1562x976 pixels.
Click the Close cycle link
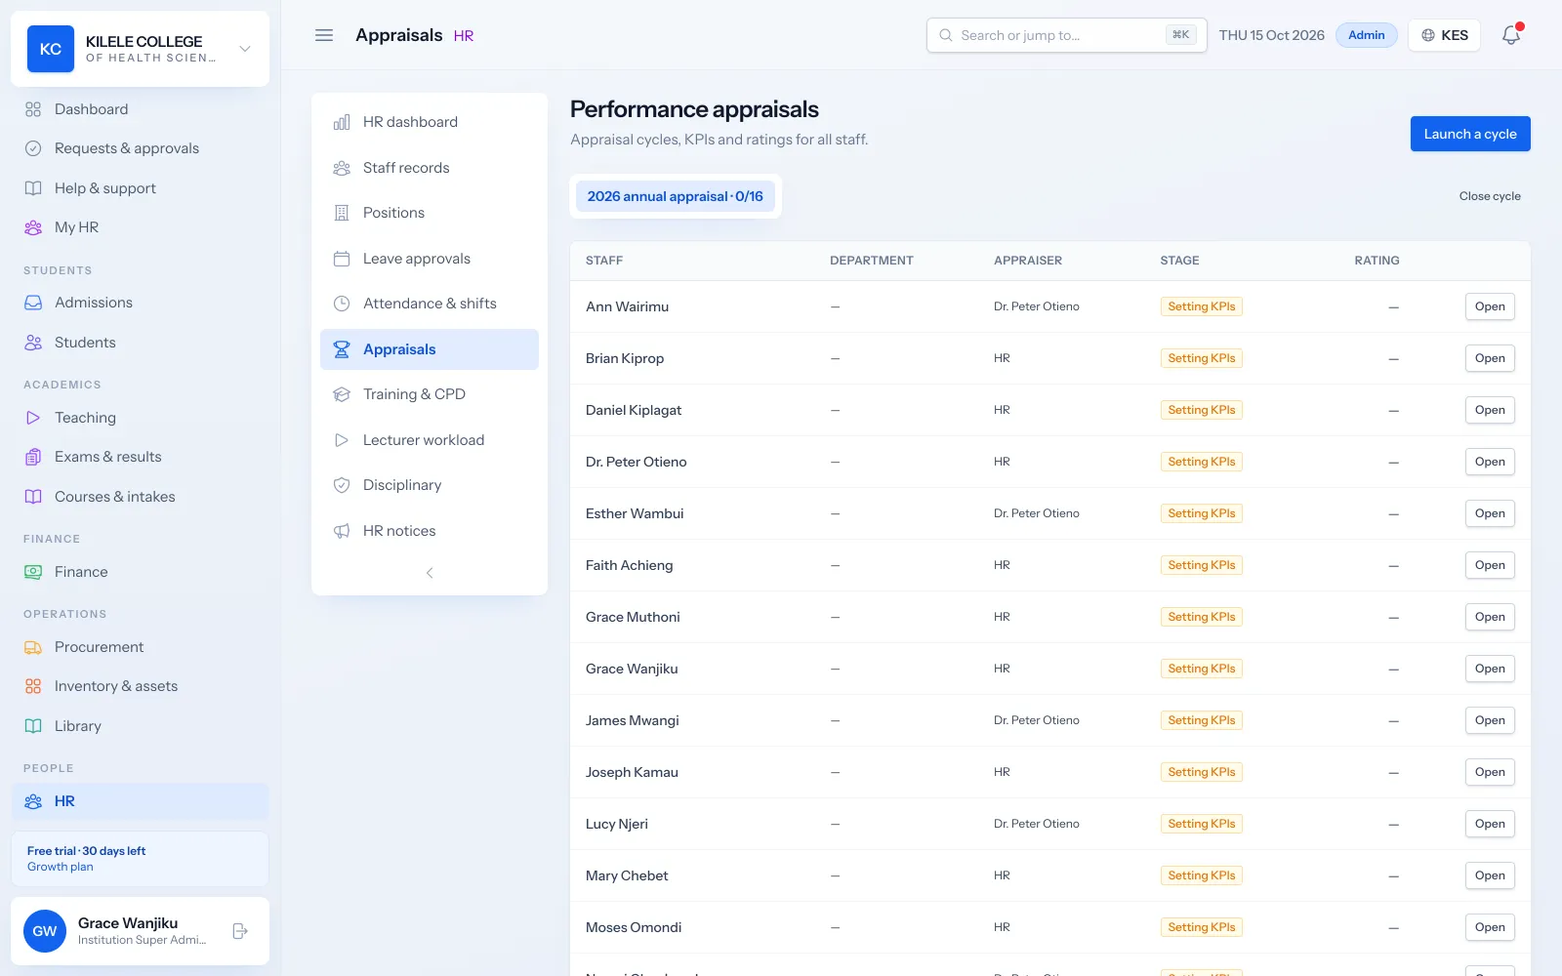tap(1490, 196)
